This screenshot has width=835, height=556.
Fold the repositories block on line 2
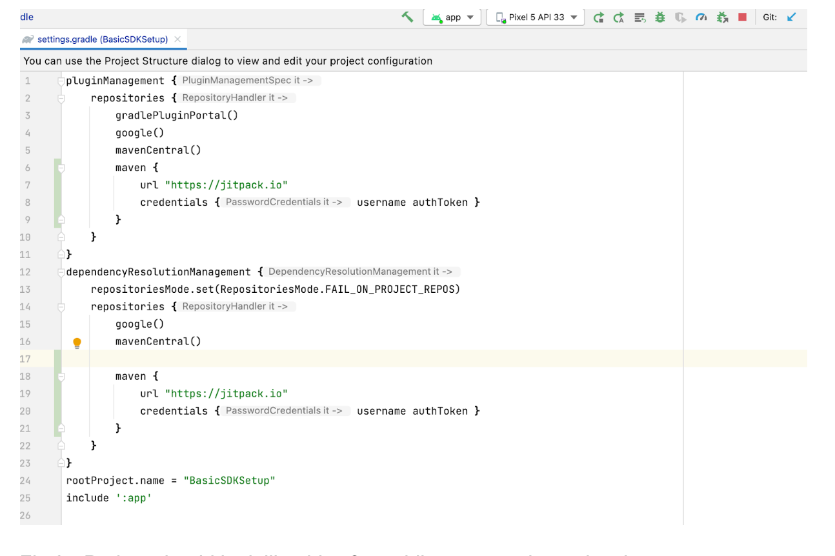60,97
